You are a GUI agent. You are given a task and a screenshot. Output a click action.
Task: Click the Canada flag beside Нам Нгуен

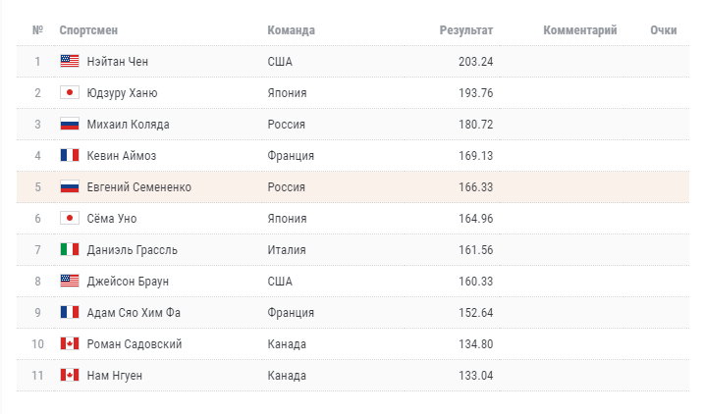(x=69, y=375)
